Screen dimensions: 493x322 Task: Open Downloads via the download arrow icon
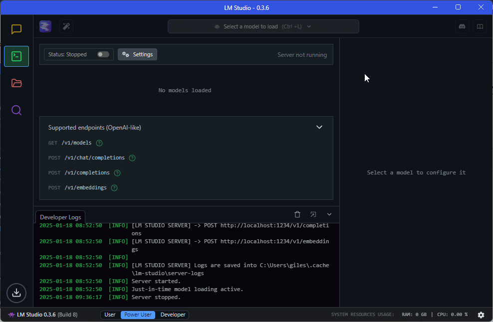[16, 293]
